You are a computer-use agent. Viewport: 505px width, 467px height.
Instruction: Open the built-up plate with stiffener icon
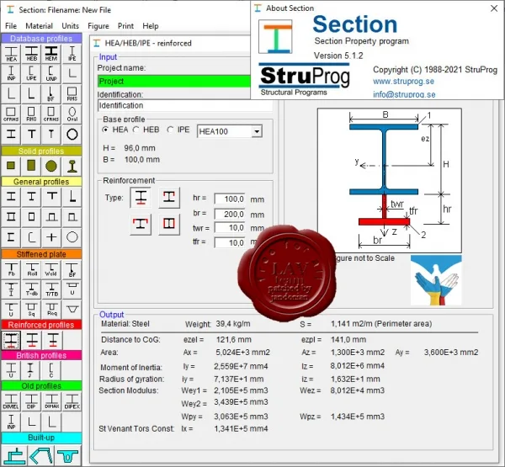[67, 455]
